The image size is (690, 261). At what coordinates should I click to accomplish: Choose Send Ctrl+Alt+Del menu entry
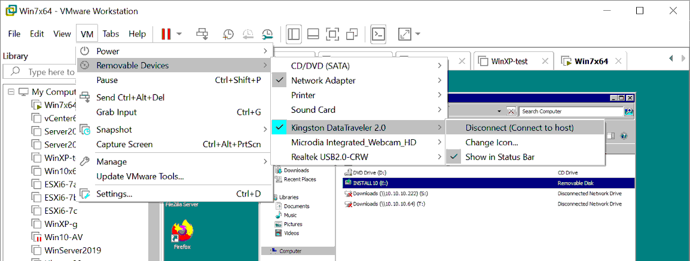(x=175, y=97)
